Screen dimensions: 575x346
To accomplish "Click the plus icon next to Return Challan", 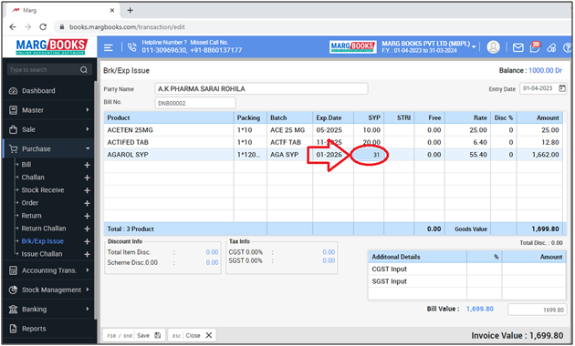I will tap(87, 229).
